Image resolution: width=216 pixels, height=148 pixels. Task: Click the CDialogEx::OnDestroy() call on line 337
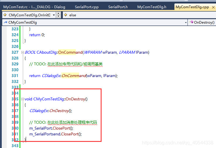[x=51, y=111]
